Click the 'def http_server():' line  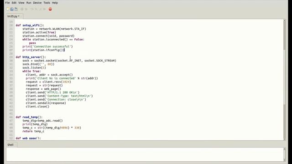coord(31,57)
